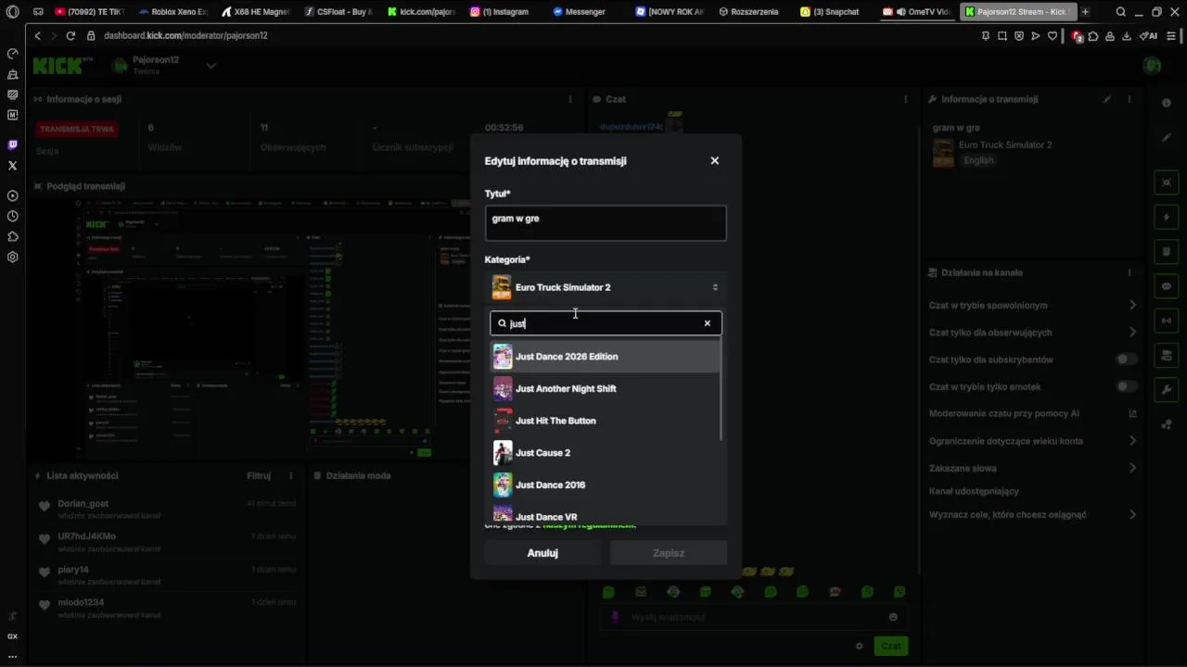Select Just Dance 2026 Edition from results
This screenshot has width=1187, height=667.
606,357
